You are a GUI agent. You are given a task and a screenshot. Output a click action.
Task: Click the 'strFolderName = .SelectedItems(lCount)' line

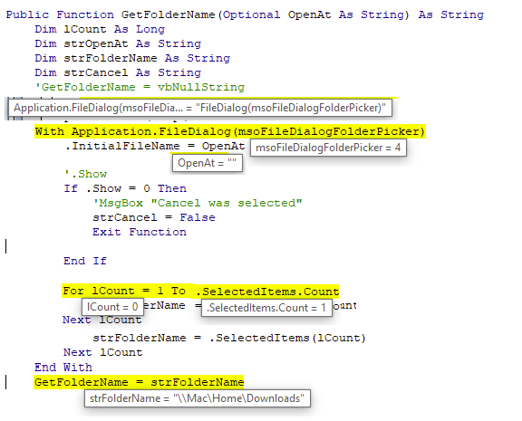pyautogui.click(x=229, y=338)
